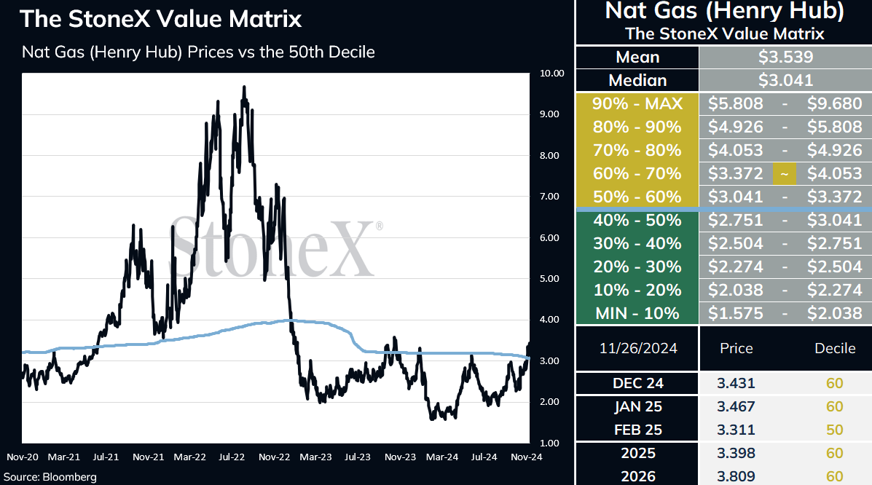Click the Median value $3.041

[785, 80]
